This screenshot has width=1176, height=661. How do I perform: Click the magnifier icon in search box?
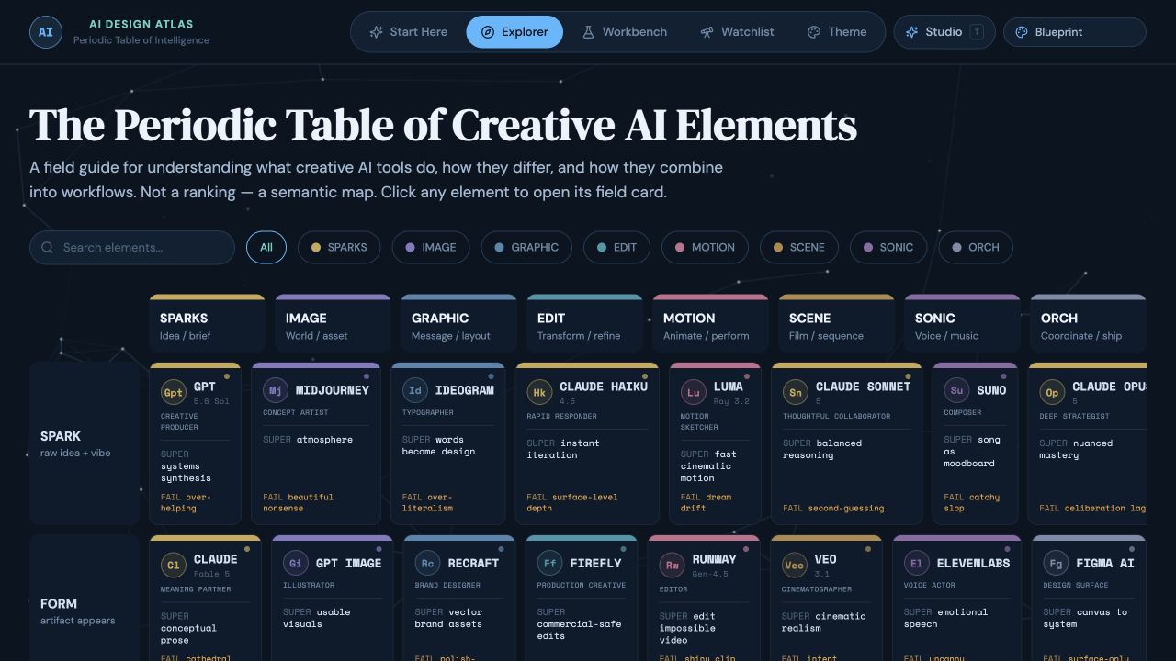pyautogui.click(x=47, y=248)
